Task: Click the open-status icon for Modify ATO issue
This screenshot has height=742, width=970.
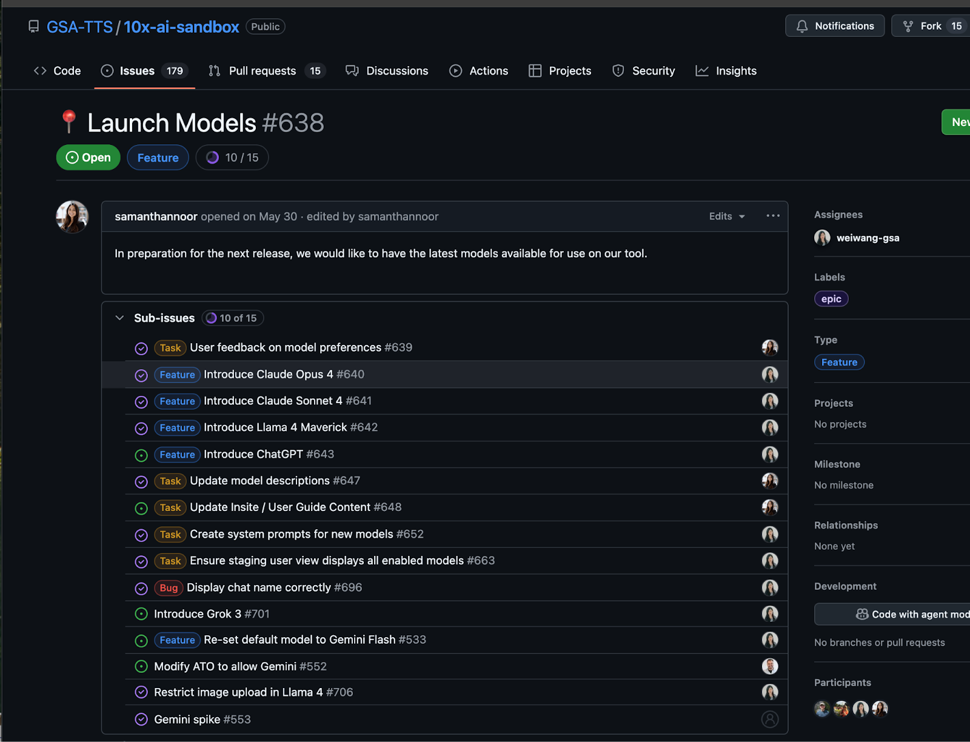Action: tap(141, 667)
